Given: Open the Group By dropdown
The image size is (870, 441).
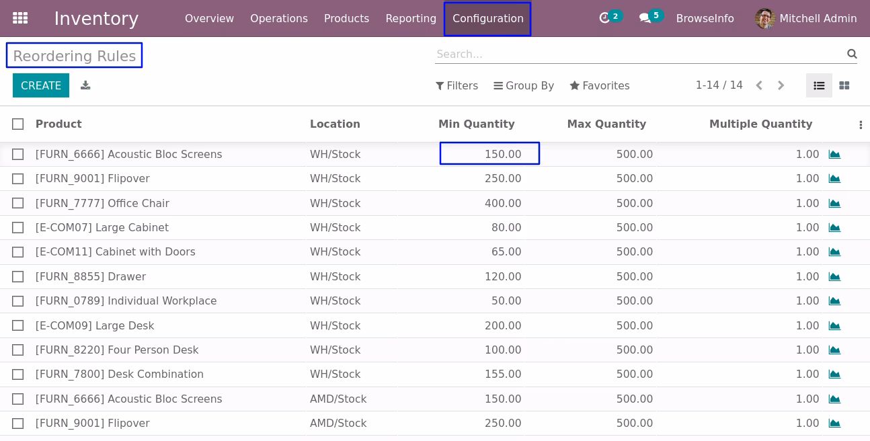Looking at the screenshot, I should (x=524, y=85).
